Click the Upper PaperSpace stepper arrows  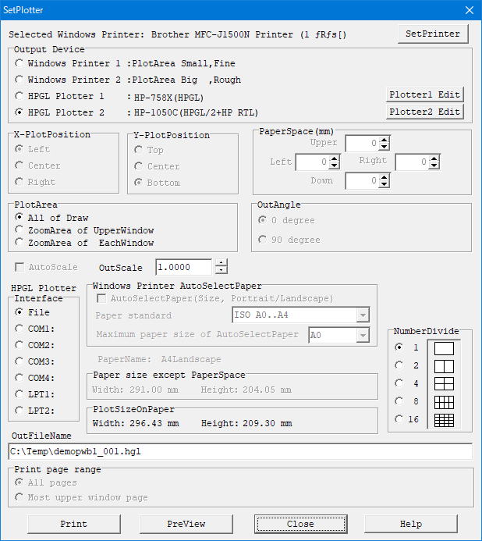tap(384, 143)
